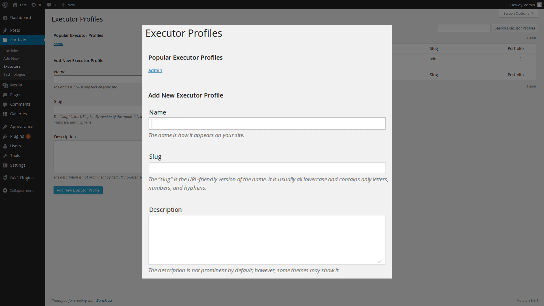Screen dimensions: 544x306
Task: Open the BWS Plugins icon
Action: click(5, 178)
